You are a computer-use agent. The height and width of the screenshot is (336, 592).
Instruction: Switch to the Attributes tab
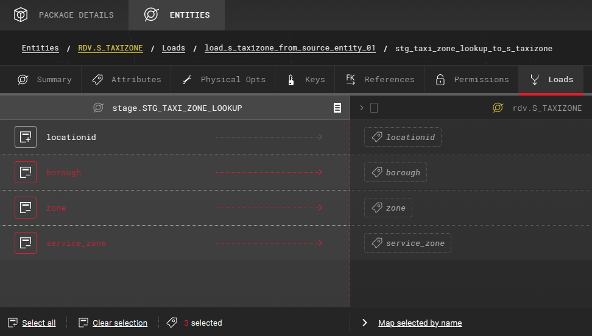click(127, 80)
